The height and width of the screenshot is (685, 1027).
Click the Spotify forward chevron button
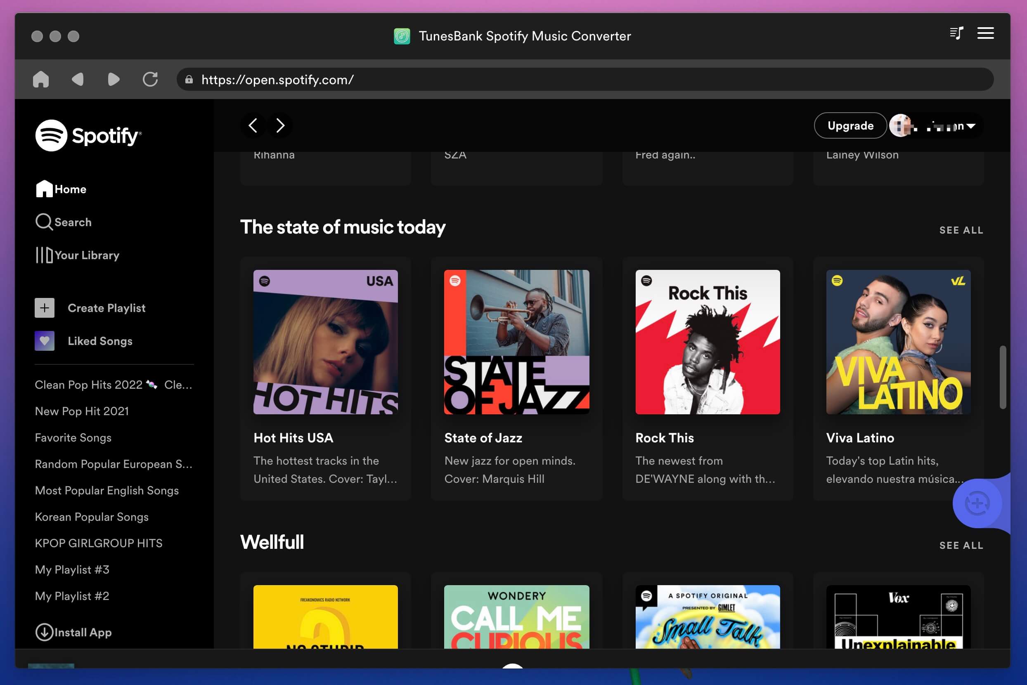tap(280, 126)
